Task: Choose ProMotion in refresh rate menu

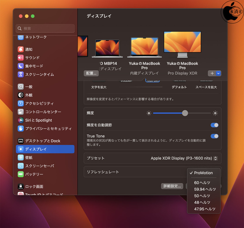Action: point(203,173)
